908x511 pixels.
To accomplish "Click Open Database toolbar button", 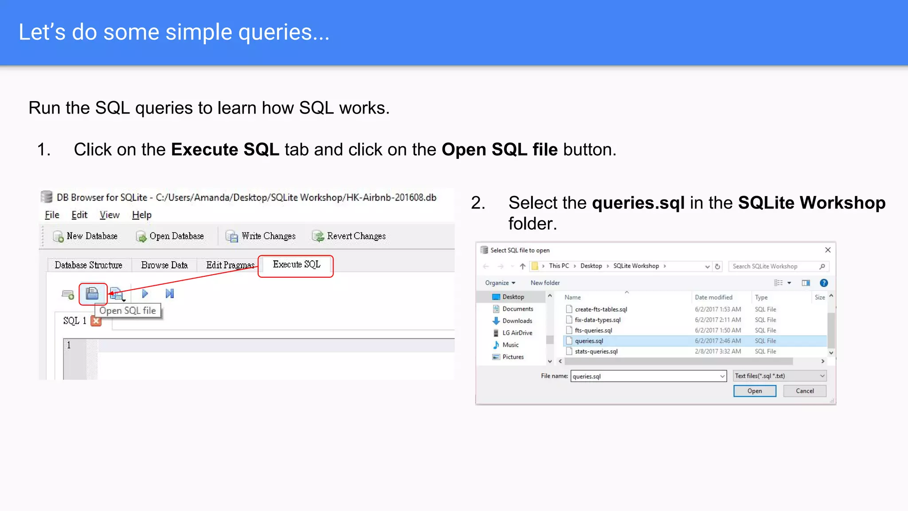I will coord(170,236).
